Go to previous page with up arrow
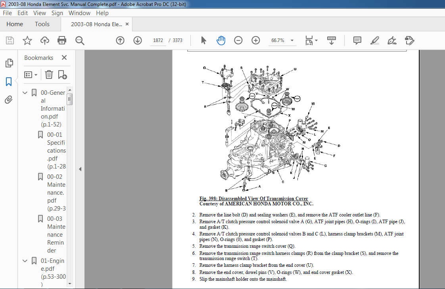445x289 pixels. (120, 40)
